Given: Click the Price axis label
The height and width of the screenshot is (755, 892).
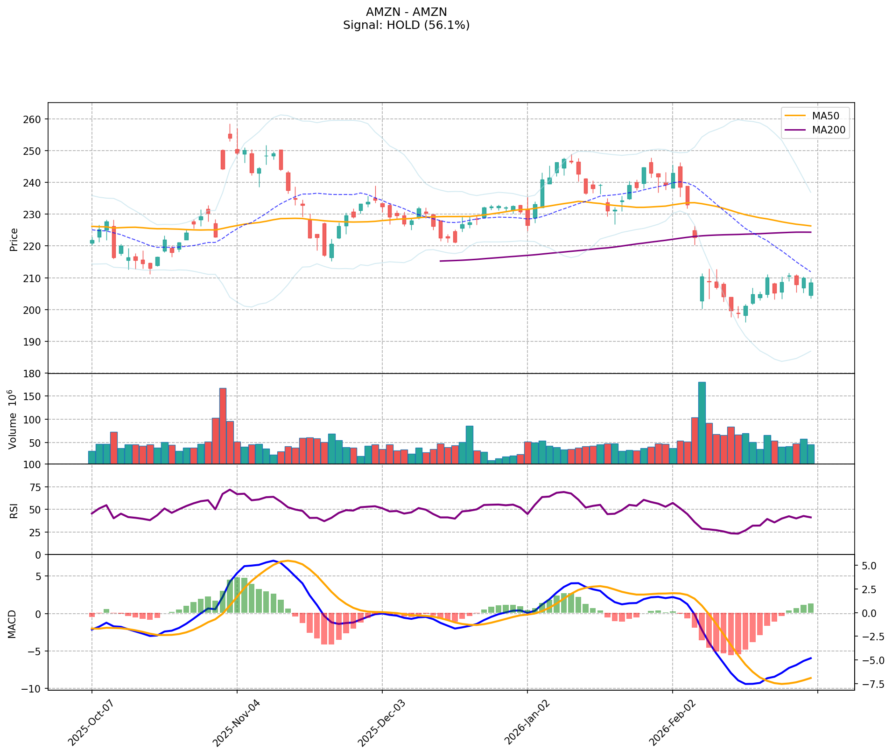Looking at the screenshot, I should coord(14,240).
